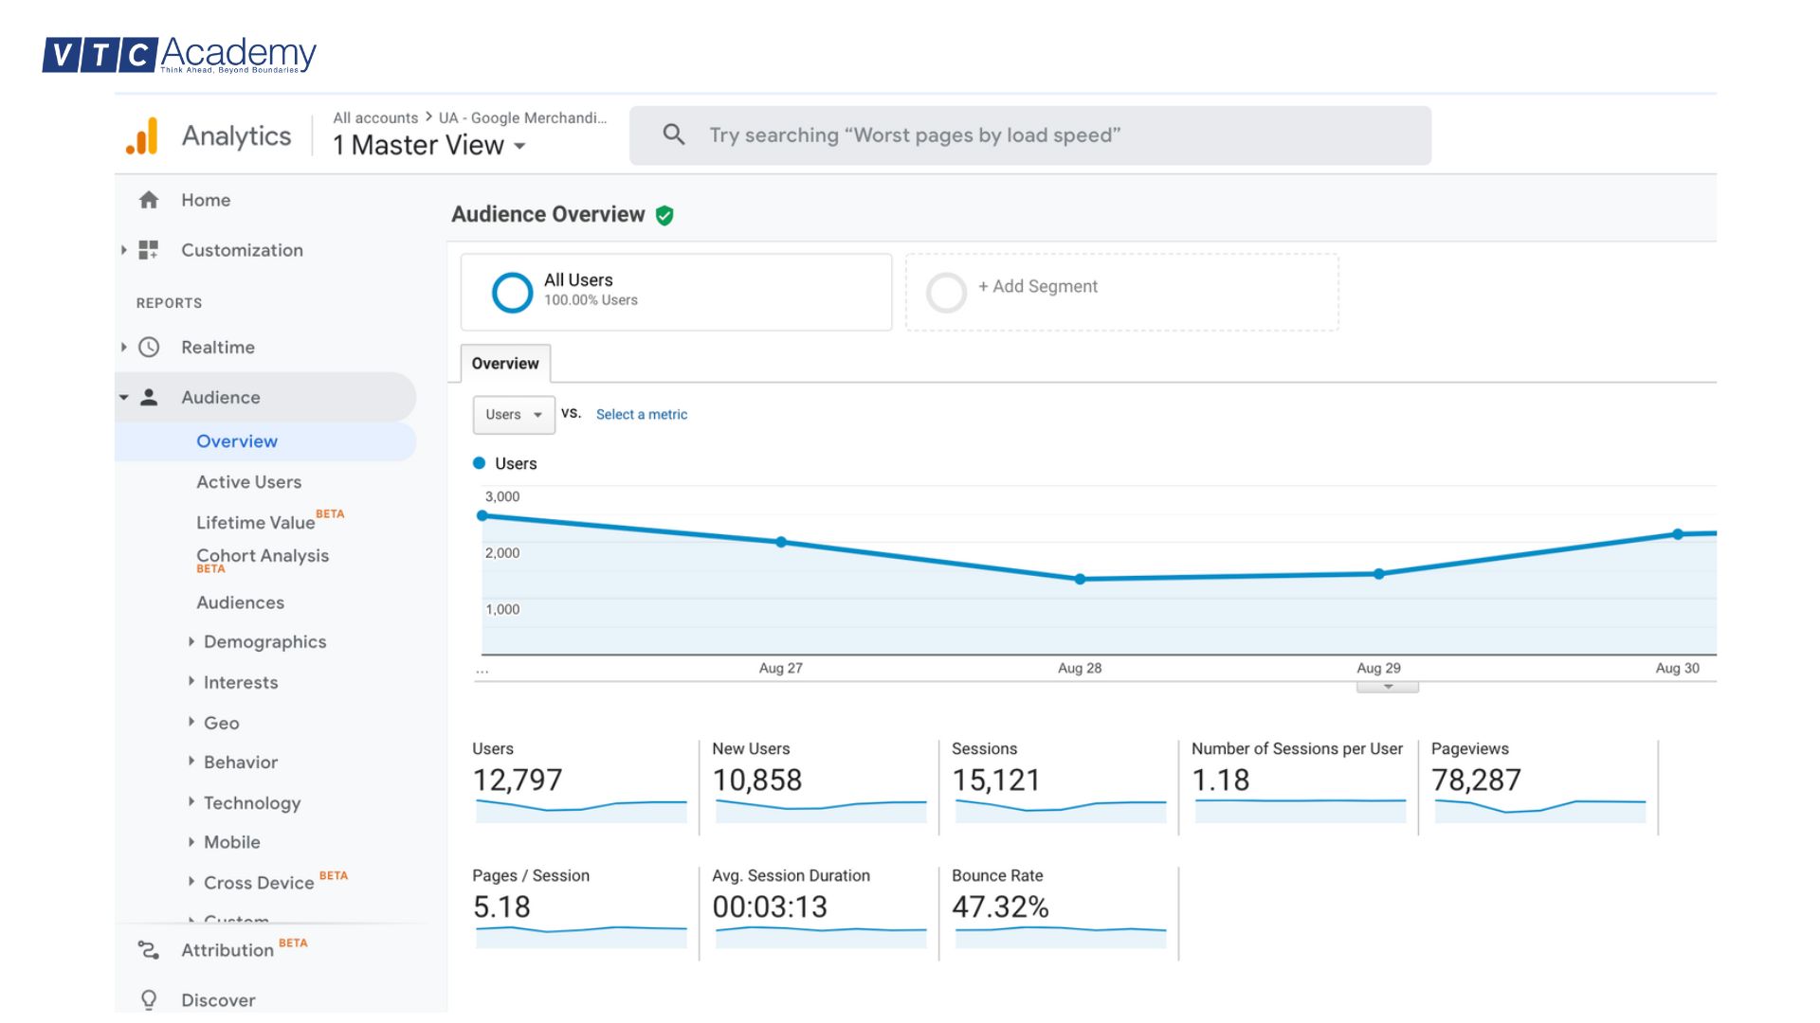Open the Behavior sidebar menu
The width and height of the screenshot is (1820, 1023).
coord(240,762)
